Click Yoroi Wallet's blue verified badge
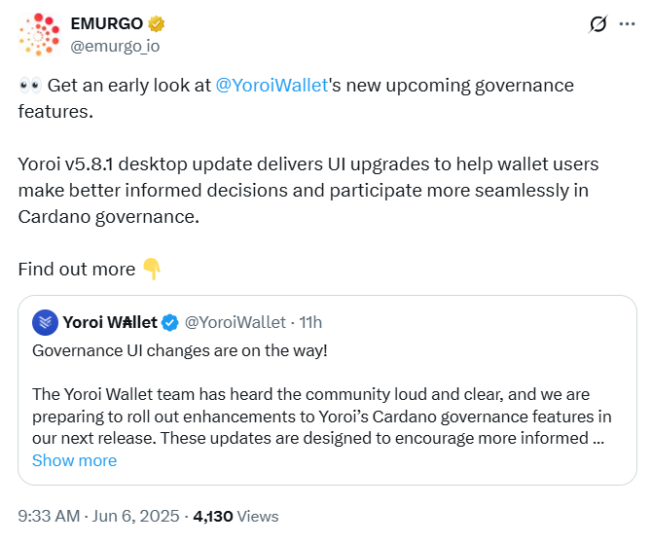This screenshot has width=652, height=544. click(169, 322)
